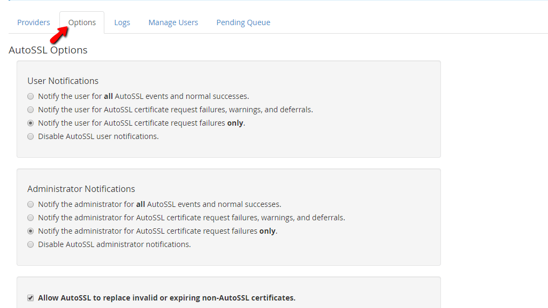548x308 pixels.
Task: Click the 'Disable AutoSSL user notifications' label text
Action: click(x=98, y=136)
